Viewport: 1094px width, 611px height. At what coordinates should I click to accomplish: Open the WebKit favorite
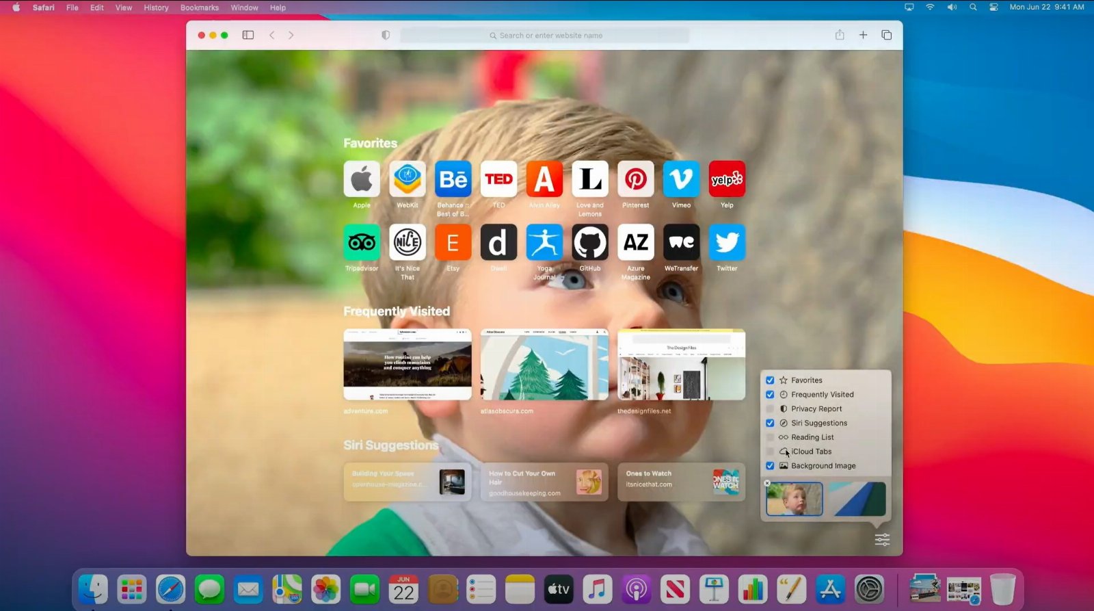(x=408, y=179)
